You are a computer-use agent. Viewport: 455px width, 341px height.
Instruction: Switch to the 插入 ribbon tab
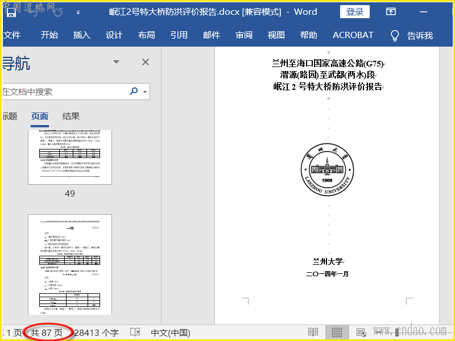pos(81,35)
